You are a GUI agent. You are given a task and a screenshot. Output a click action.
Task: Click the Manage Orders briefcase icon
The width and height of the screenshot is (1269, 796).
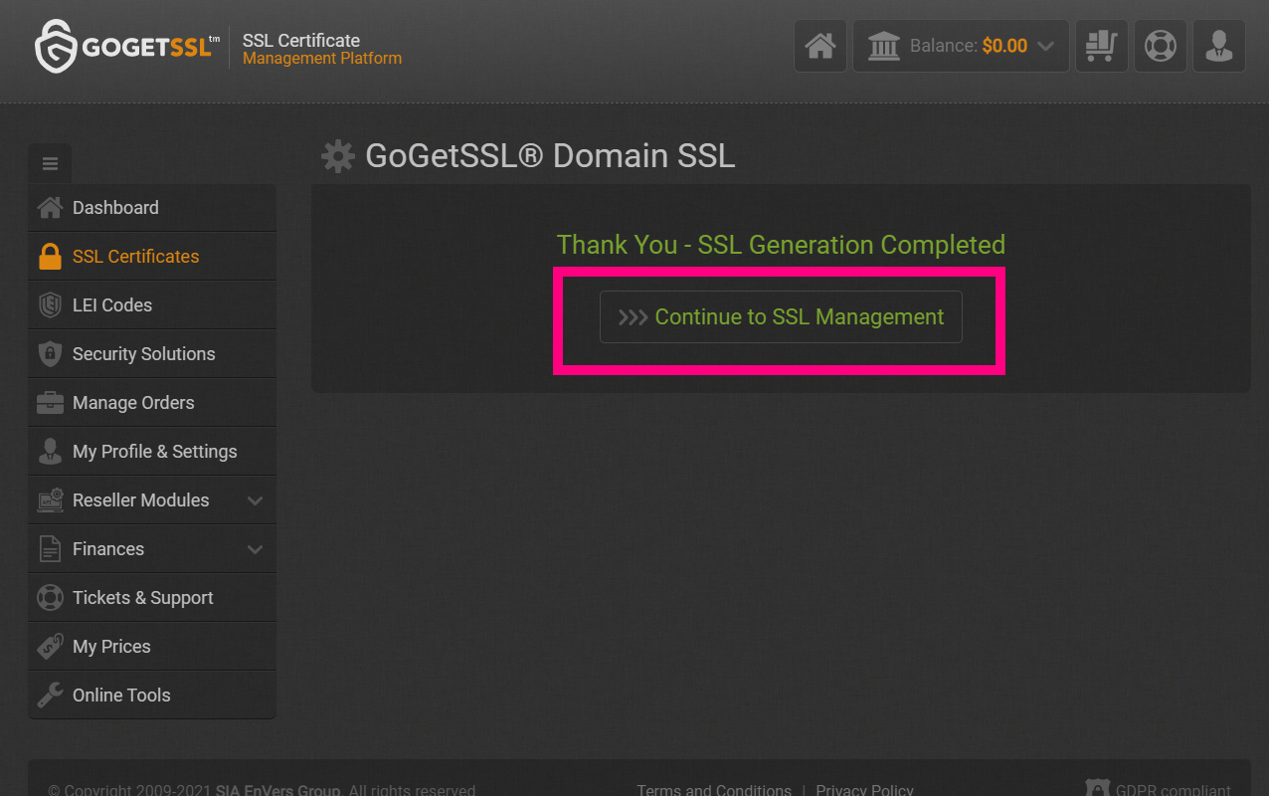click(x=50, y=403)
